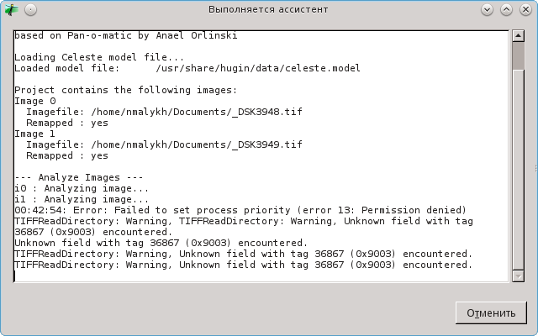The image size is (538, 336).
Task: Place cursor on Loading Celeste model file line
Action: pos(99,57)
